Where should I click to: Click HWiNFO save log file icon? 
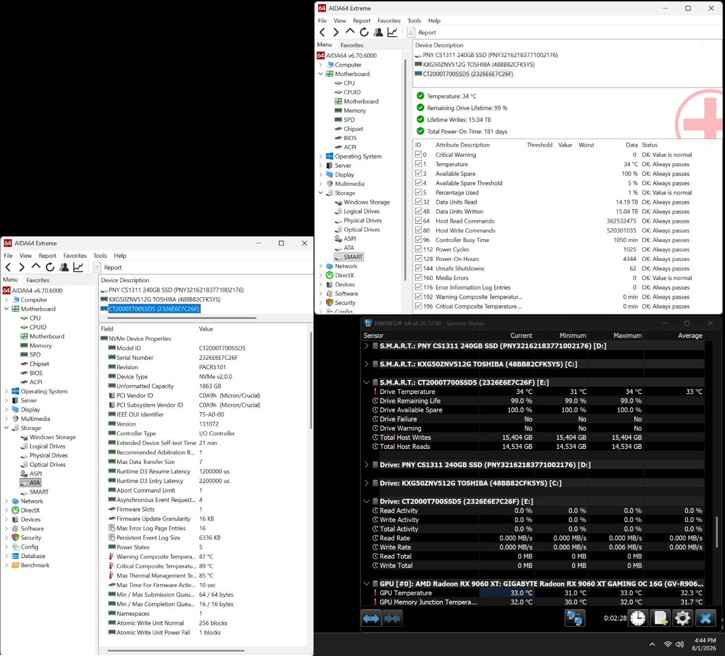click(x=660, y=618)
